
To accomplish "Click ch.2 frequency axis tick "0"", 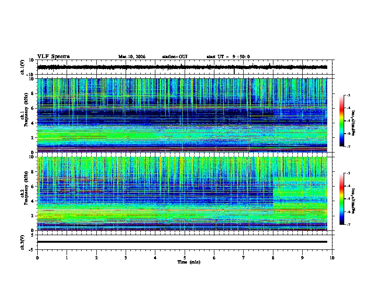I will coord(33,230).
